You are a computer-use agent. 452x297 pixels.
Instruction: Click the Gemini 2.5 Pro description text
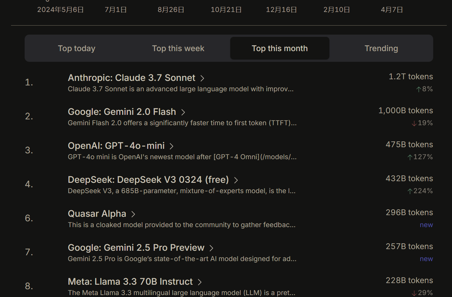click(x=182, y=259)
